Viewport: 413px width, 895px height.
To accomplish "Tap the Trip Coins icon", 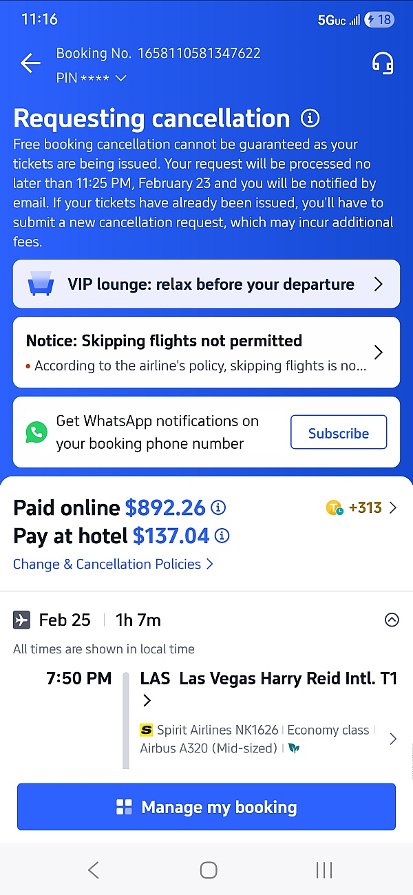I will (x=335, y=508).
